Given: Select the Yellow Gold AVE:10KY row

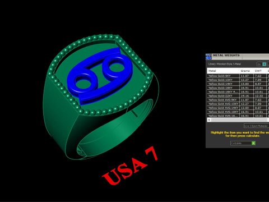Looking at the screenshot, I should coord(238,104).
